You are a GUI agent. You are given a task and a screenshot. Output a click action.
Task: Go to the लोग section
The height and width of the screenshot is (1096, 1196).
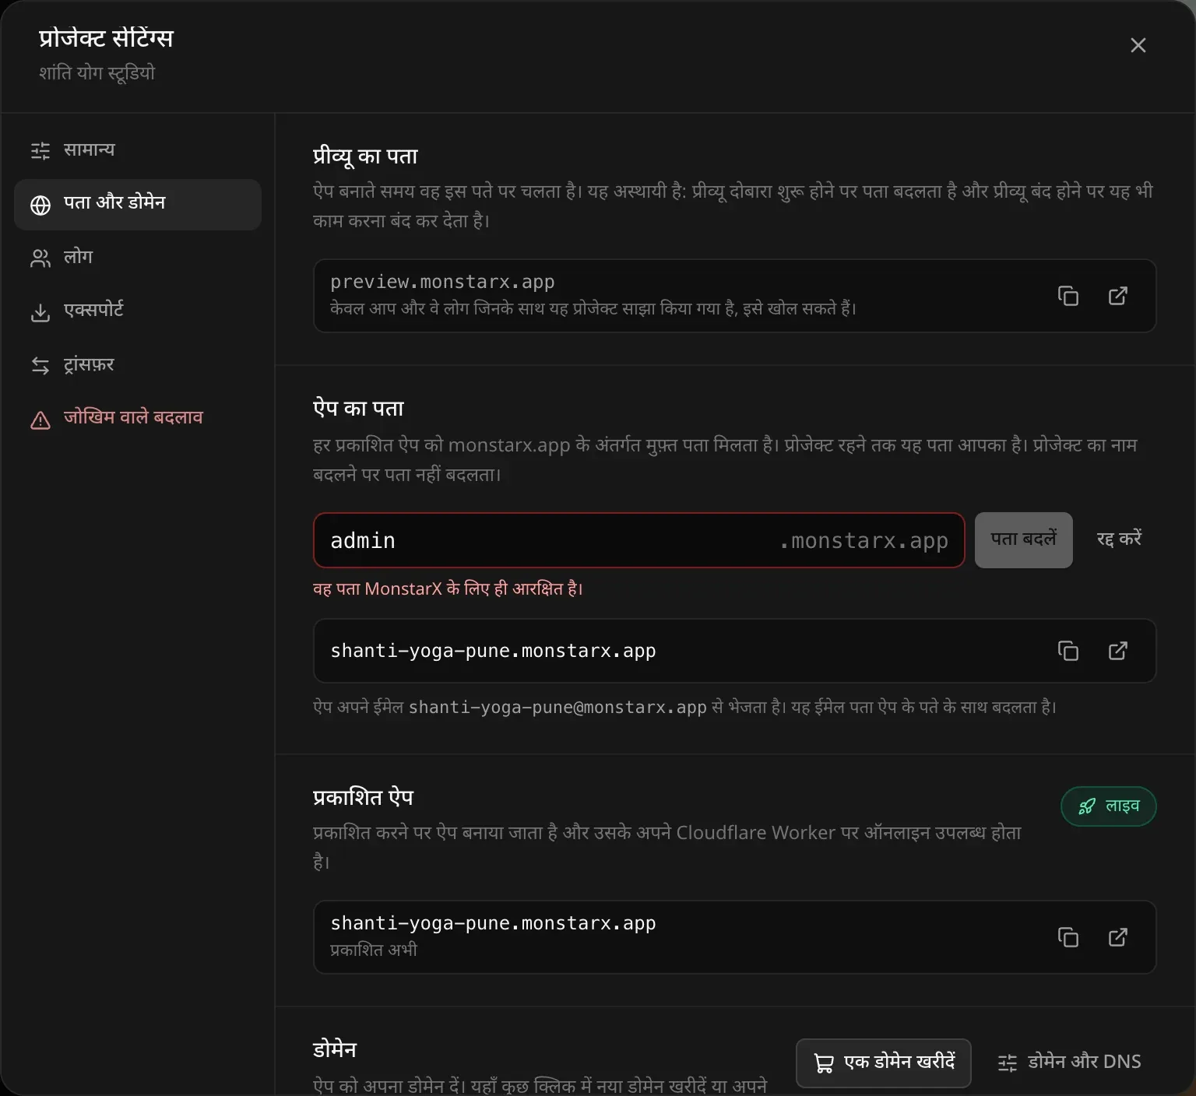138,257
